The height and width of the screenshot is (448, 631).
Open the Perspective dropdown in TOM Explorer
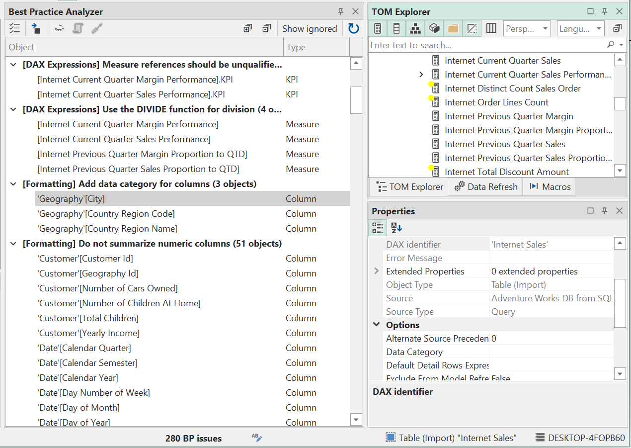tap(527, 28)
